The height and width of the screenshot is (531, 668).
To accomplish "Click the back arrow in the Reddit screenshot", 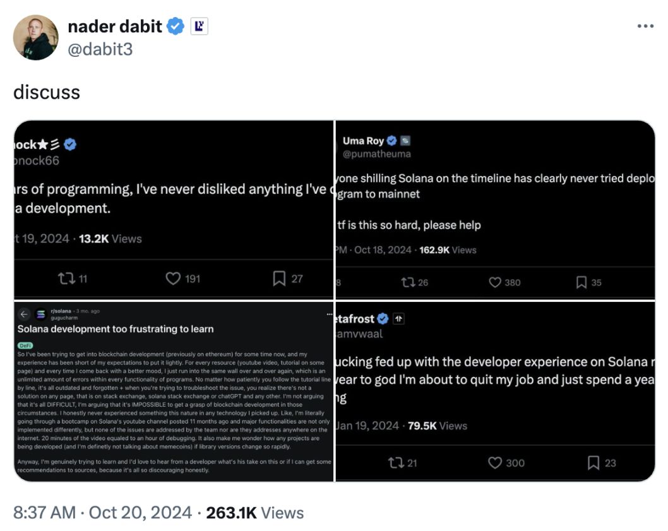I will tap(24, 314).
